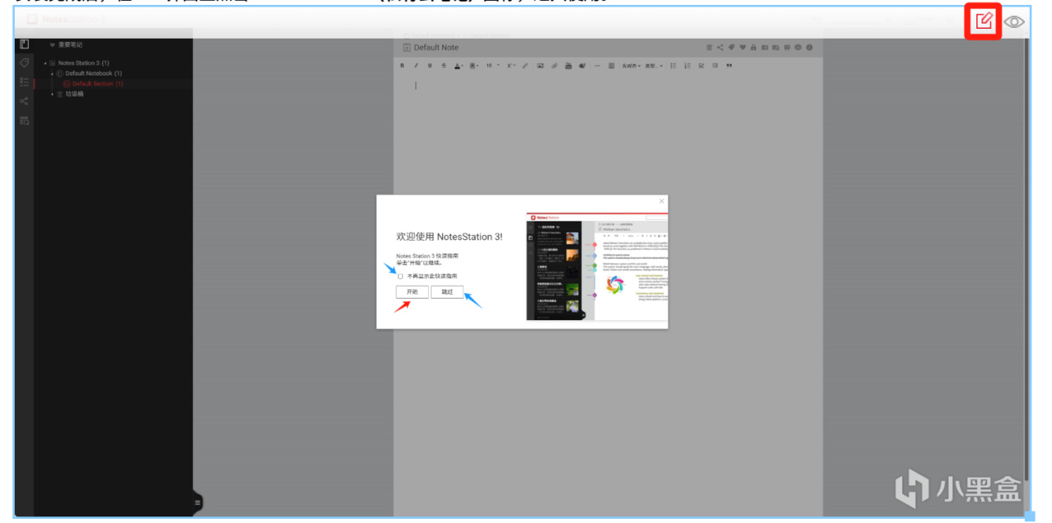This screenshot has width=1052, height=523.
Task: Open the highlight color dropdown
Action: 473,66
